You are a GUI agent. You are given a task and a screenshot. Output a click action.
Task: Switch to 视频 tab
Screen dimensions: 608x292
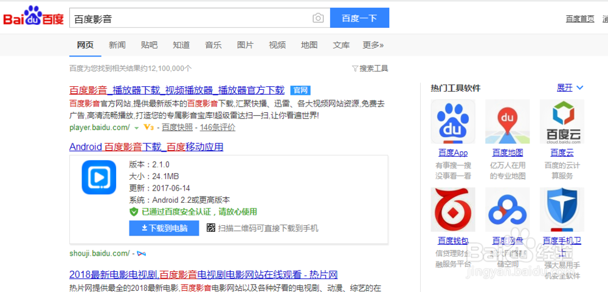pos(277,45)
